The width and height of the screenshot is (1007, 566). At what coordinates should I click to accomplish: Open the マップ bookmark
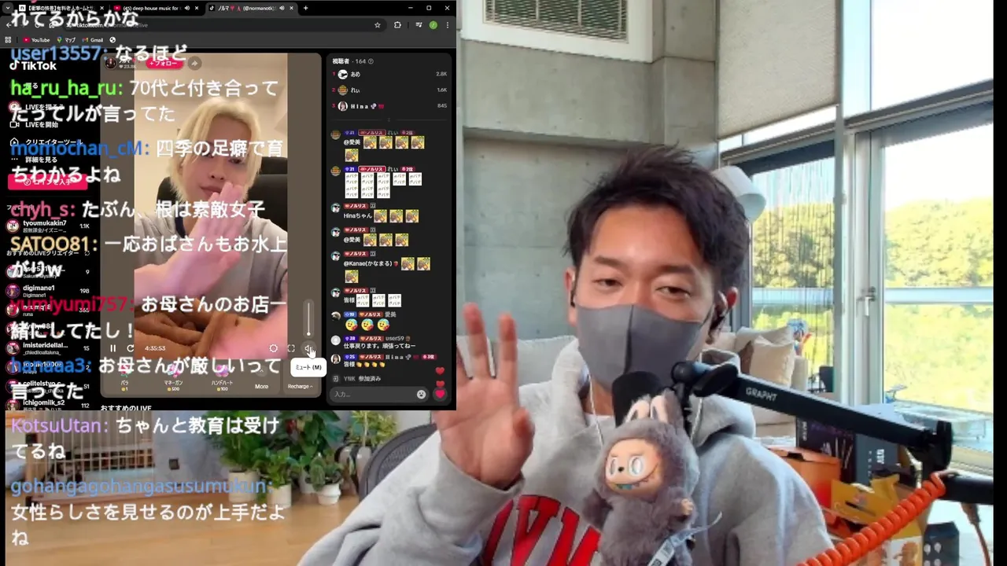65,40
